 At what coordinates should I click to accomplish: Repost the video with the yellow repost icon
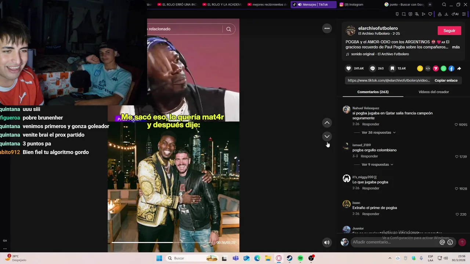[420, 69]
